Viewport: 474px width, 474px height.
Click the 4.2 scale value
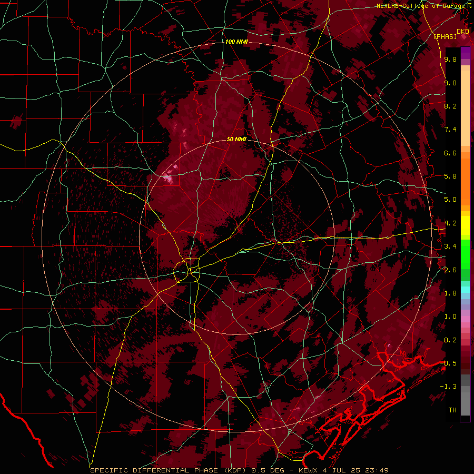[450, 223]
